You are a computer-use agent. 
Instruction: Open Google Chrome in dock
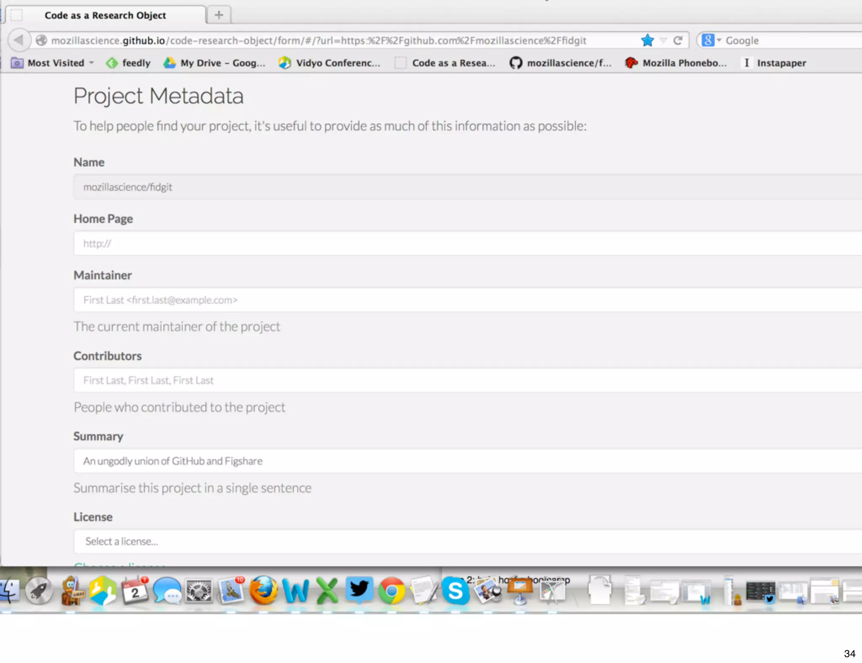coord(391,591)
